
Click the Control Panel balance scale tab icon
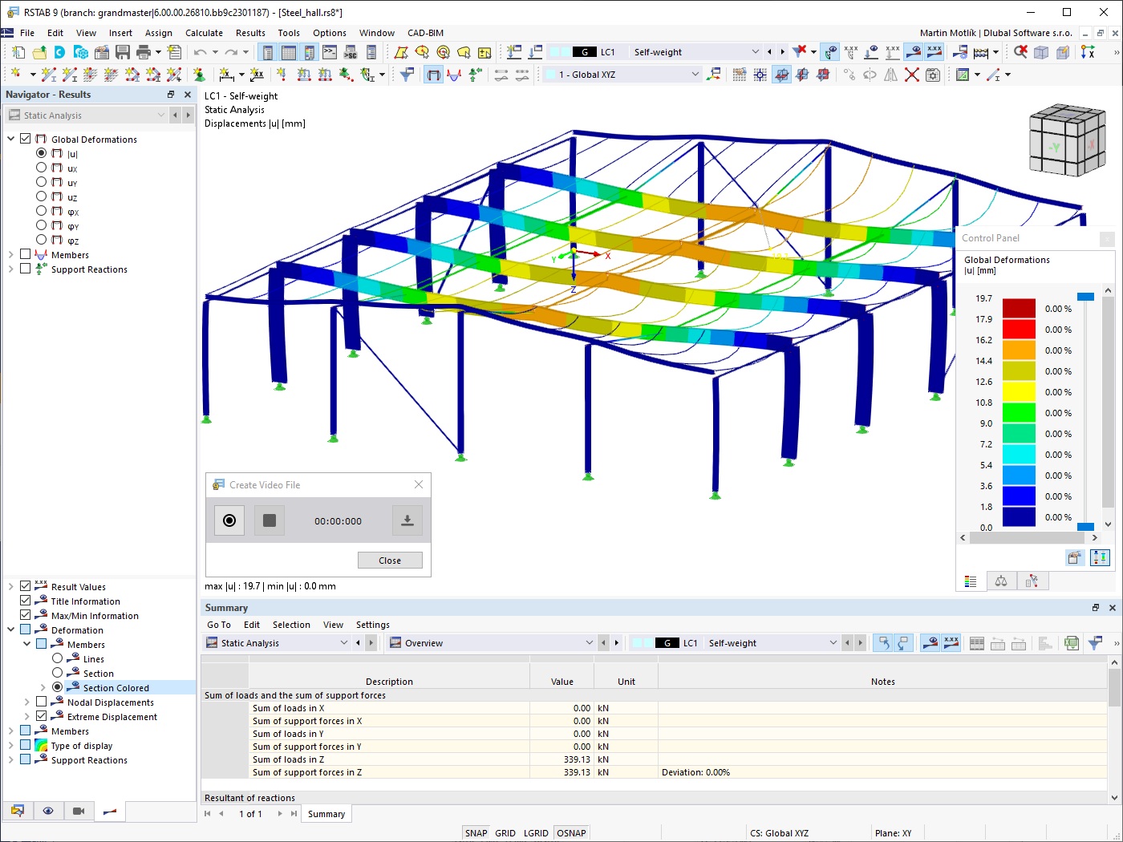(1001, 581)
